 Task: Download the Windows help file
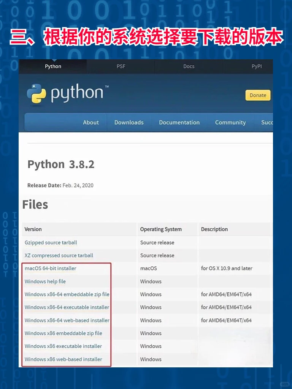point(45,281)
